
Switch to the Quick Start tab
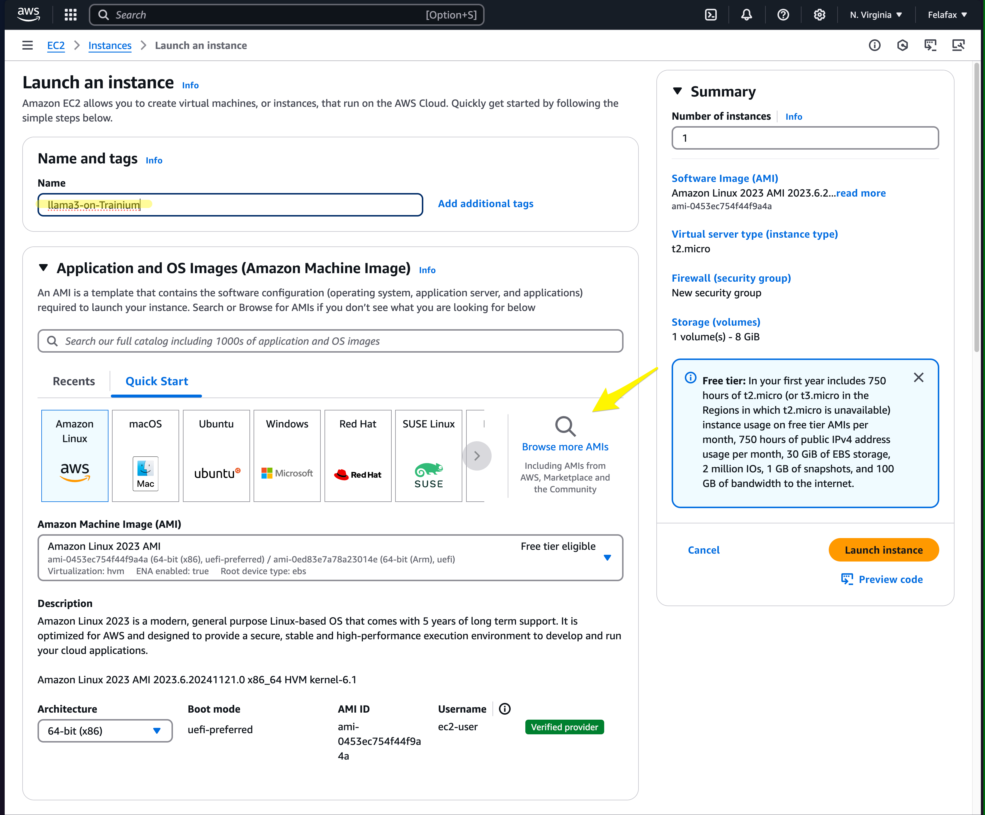pyautogui.click(x=157, y=381)
